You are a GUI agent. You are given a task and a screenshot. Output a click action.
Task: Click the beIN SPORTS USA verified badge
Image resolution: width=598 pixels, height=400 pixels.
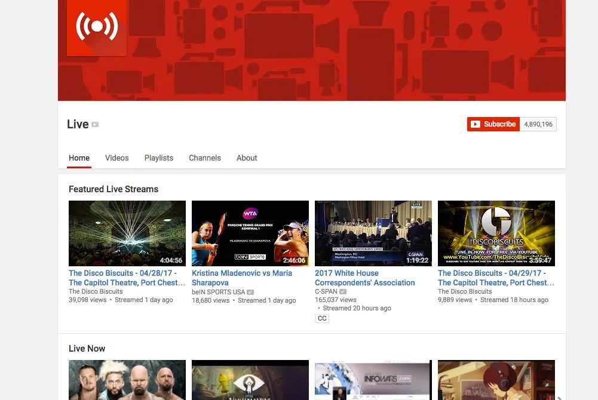(250, 292)
